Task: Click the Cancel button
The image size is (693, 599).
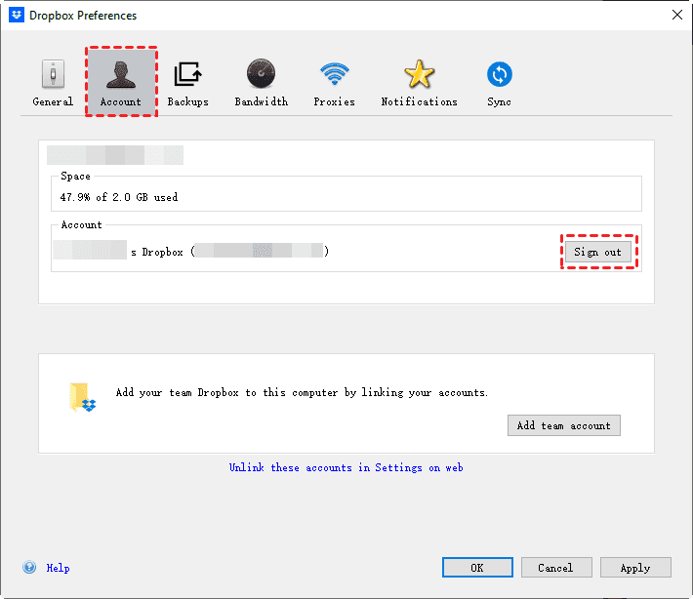Action: click(x=556, y=568)
